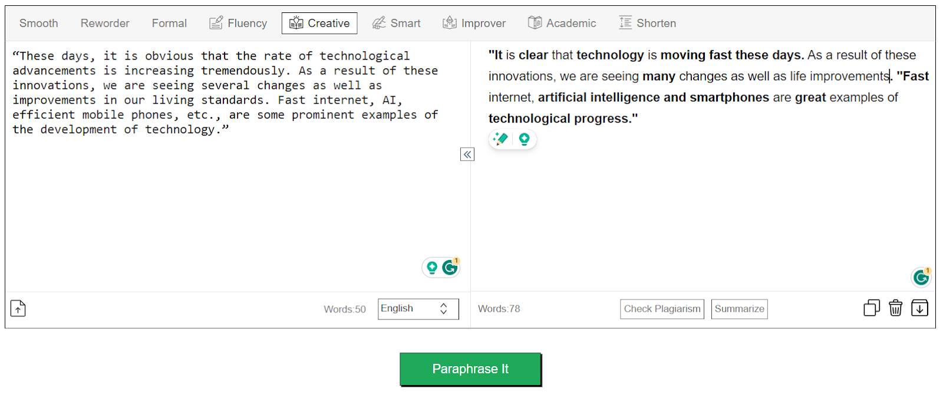Click lightbulb icon in input pane
The height and width of the screenshot is (395, 943).
click(x=432, y=268)
